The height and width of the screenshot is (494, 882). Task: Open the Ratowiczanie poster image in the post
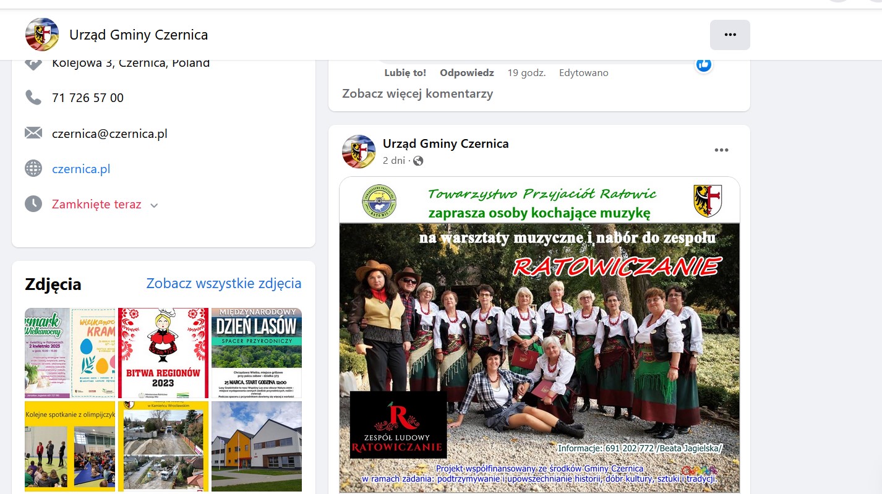pos(539,336)
